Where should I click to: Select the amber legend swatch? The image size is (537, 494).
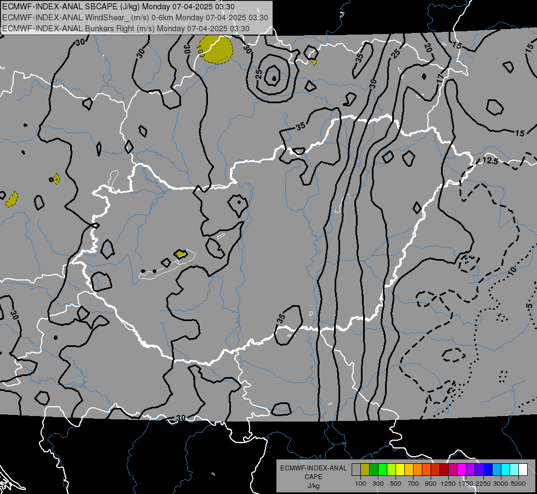click(409, 470)
